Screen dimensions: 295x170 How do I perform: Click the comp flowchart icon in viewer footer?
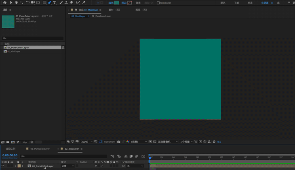tap(209, 142)
